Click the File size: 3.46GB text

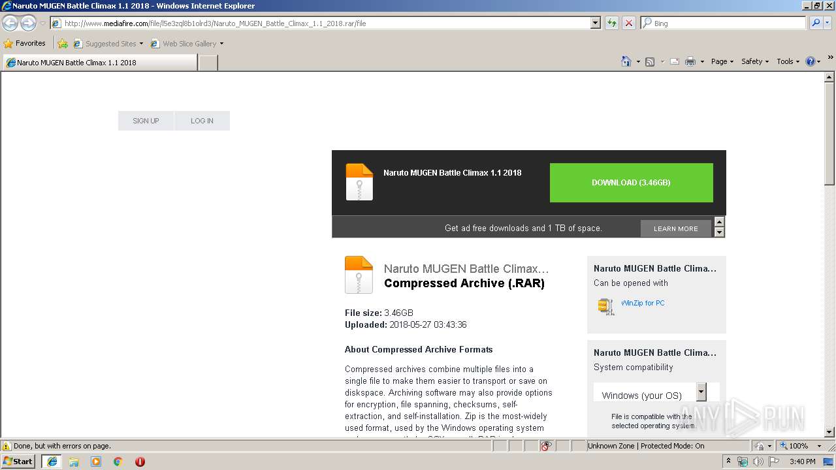379,313
